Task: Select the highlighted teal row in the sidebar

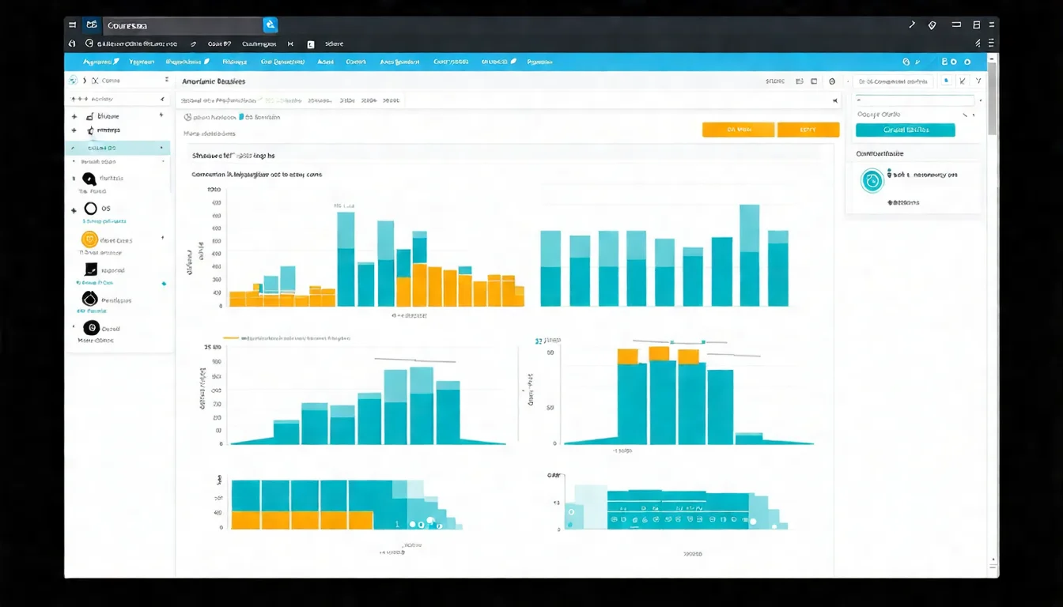Action: 117,148
